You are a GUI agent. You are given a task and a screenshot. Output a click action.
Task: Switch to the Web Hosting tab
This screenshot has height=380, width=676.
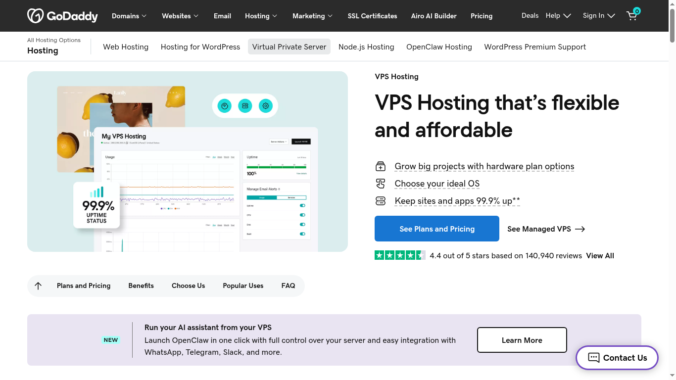click(126, 47)
